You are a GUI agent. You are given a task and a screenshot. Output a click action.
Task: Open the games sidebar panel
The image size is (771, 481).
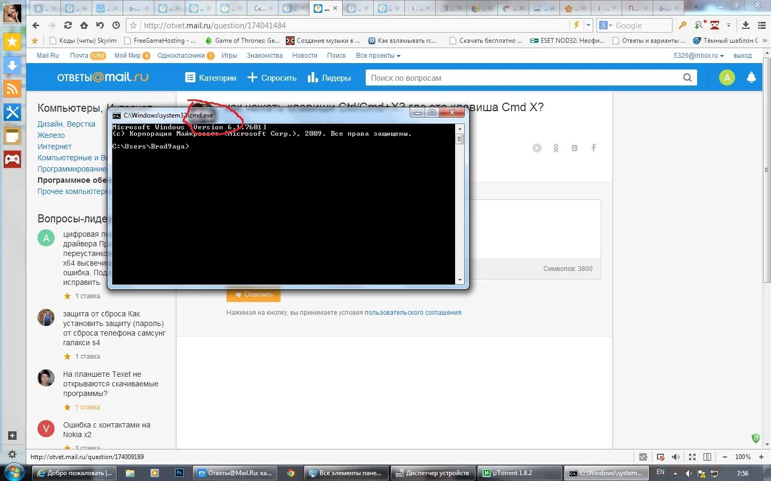pos(12,159)
